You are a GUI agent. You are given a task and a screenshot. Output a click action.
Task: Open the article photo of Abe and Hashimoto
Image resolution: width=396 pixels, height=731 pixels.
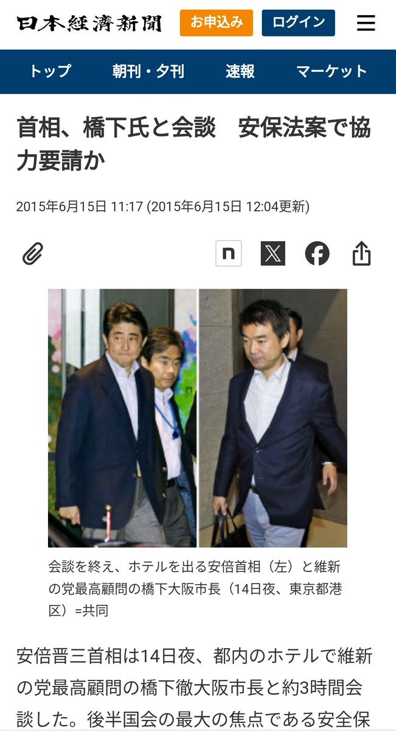tap(198, 418)
